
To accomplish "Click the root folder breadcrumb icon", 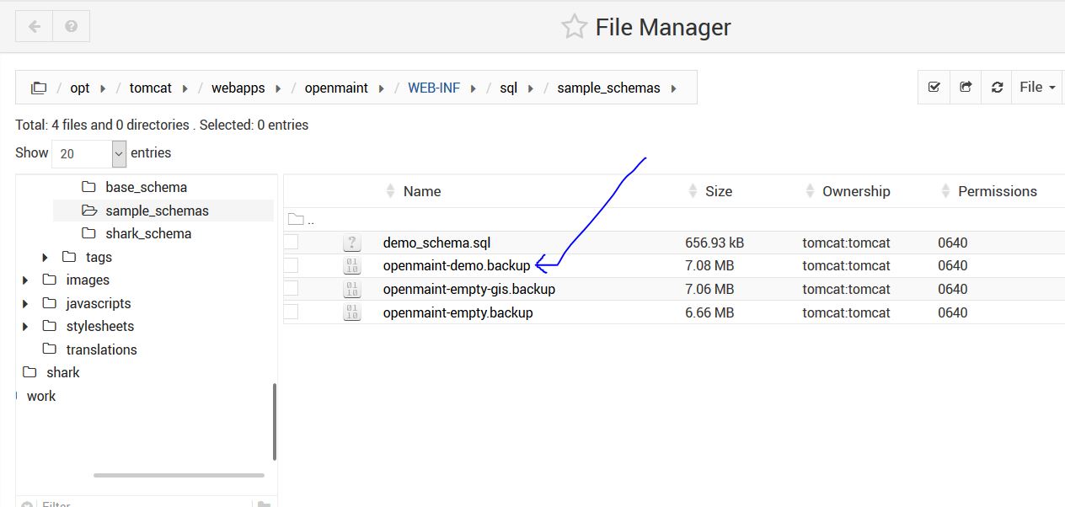I will pos(39,88).
